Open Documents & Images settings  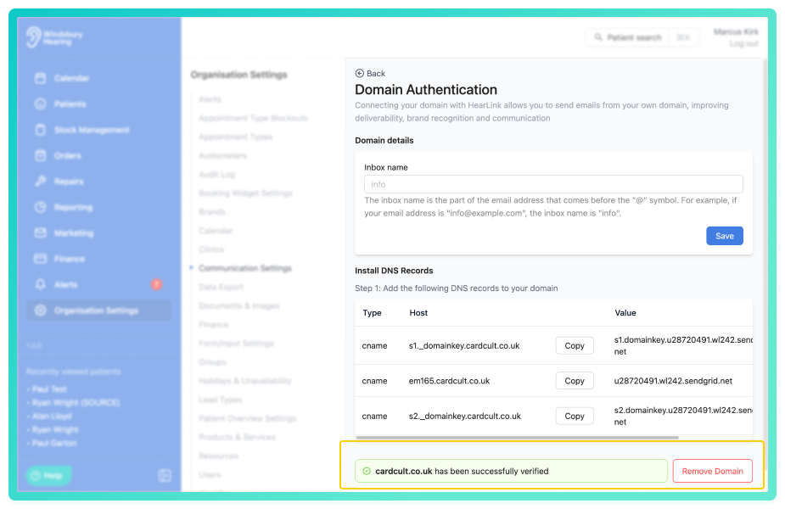pos(239,305)
